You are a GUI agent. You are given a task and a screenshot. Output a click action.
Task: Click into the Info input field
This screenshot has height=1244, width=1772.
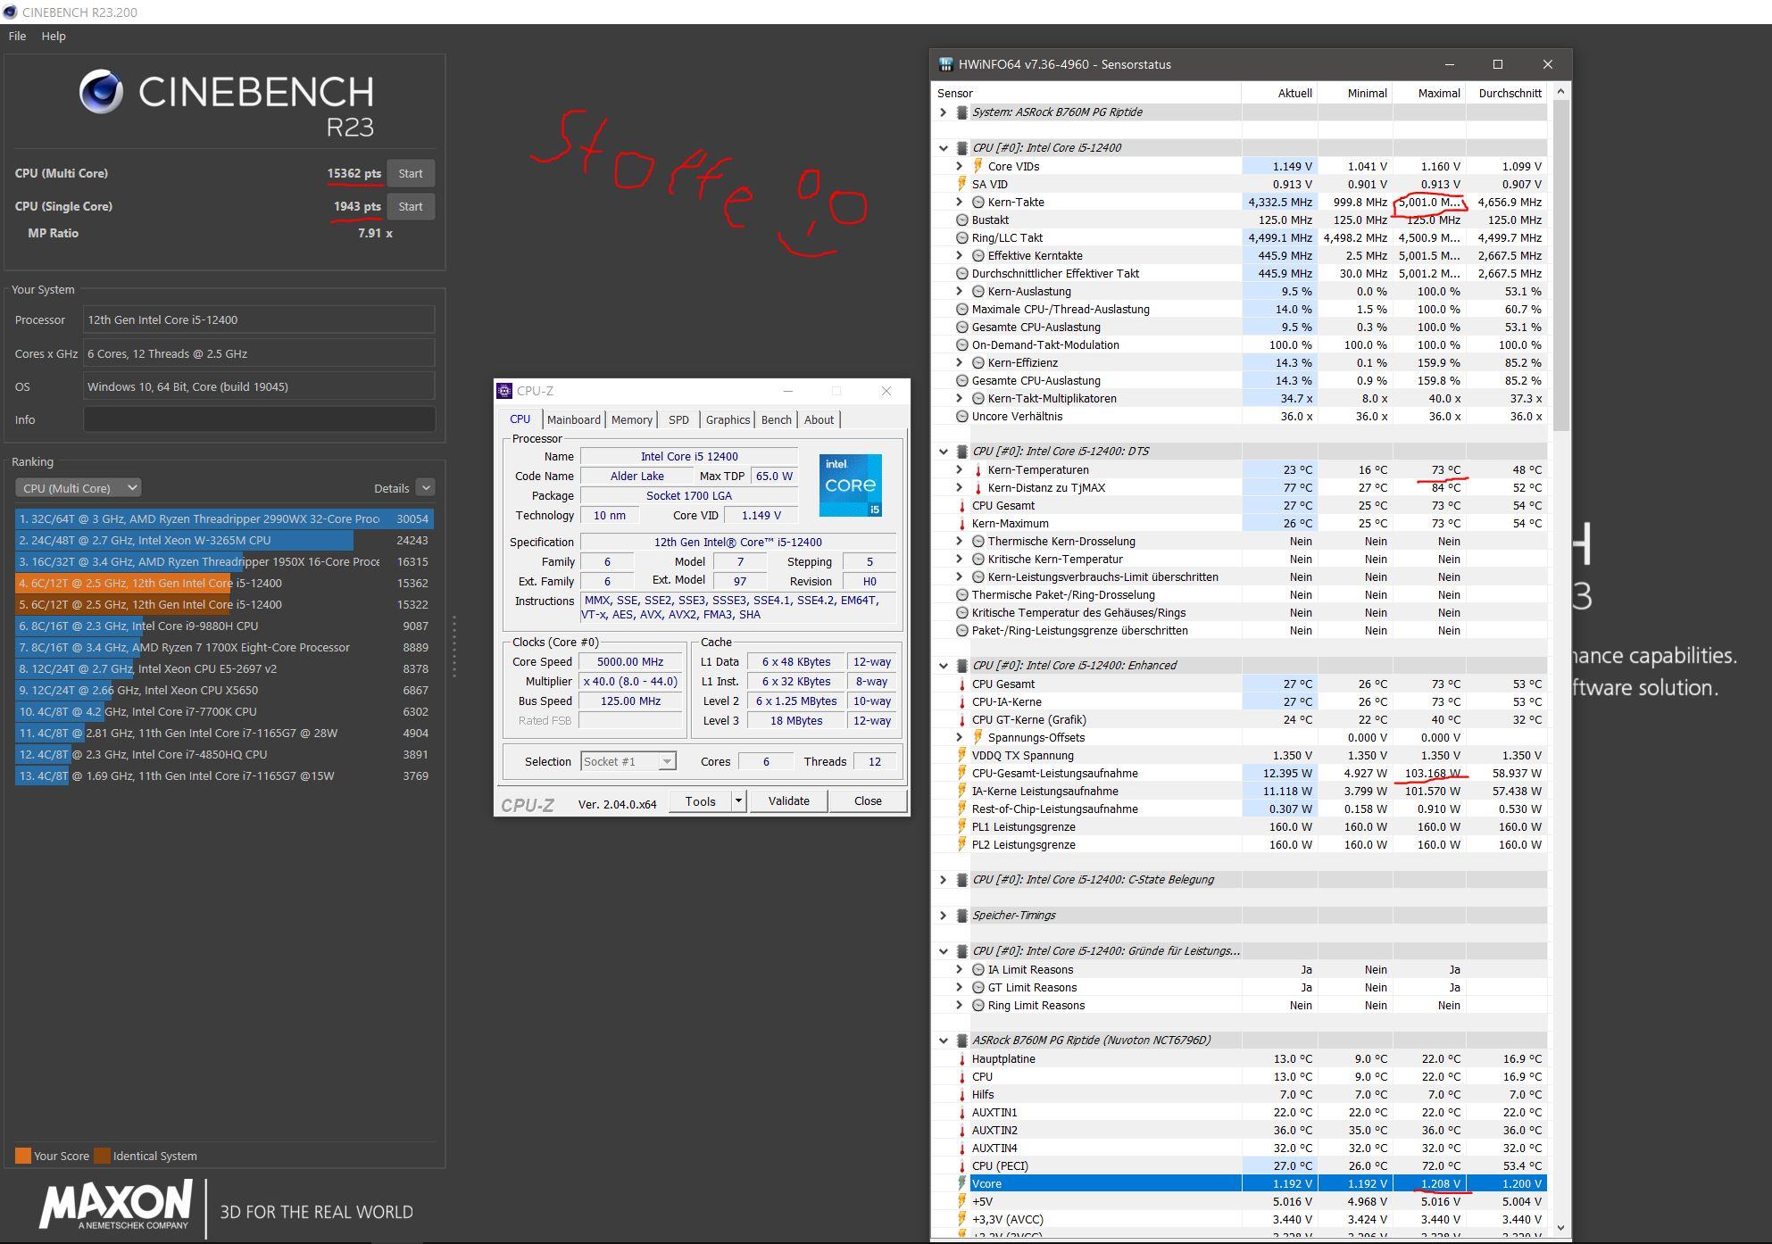pos(259,419)
